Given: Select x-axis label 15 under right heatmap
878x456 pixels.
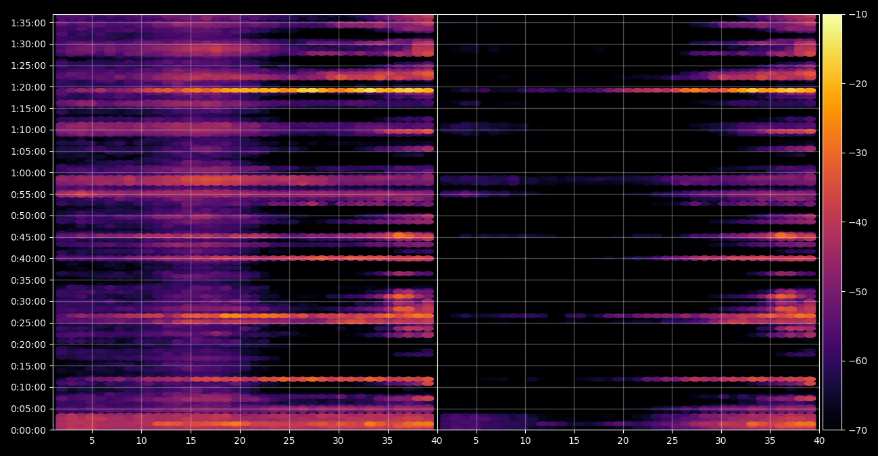Looking at the screenshot, I should pos(574,441).
